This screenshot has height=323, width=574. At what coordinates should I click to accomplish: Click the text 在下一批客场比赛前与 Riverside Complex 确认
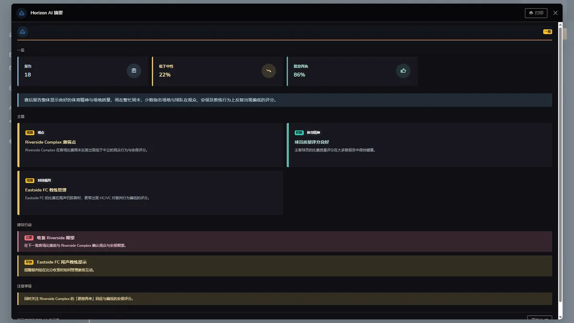click(75, 245)
